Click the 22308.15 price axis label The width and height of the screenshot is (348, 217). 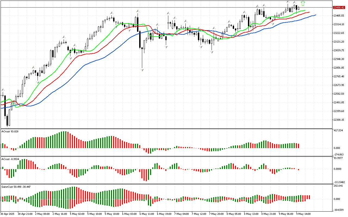click(340, 120)
